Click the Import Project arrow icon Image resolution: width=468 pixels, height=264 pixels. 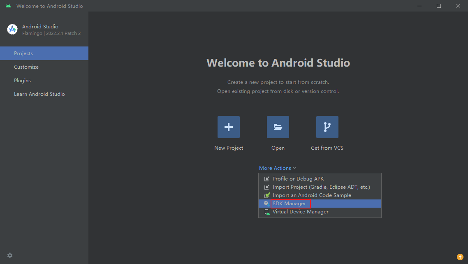[266, 187]
